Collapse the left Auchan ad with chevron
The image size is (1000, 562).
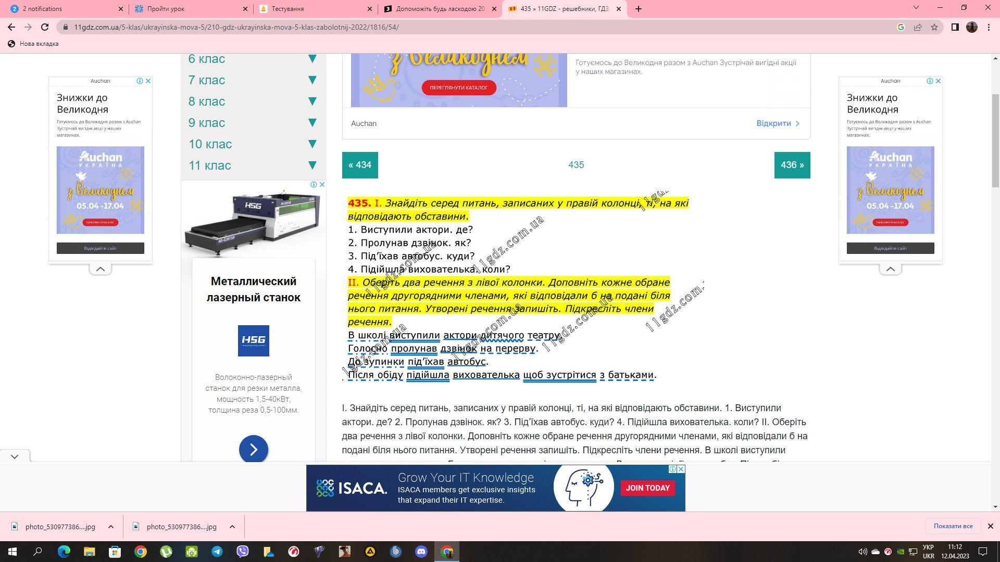(x=101, y=269)
